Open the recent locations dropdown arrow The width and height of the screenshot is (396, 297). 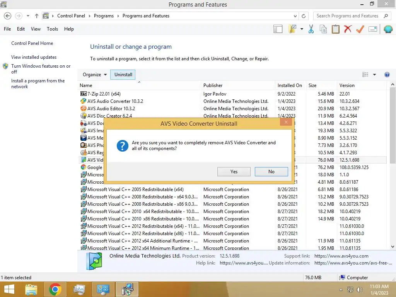[x=28, y=16]
